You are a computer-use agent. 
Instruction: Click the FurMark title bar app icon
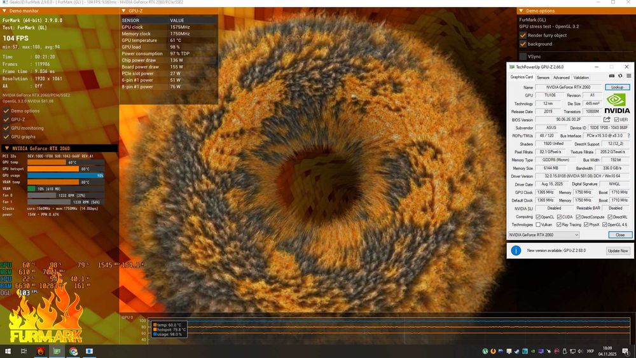pos(5,3)
